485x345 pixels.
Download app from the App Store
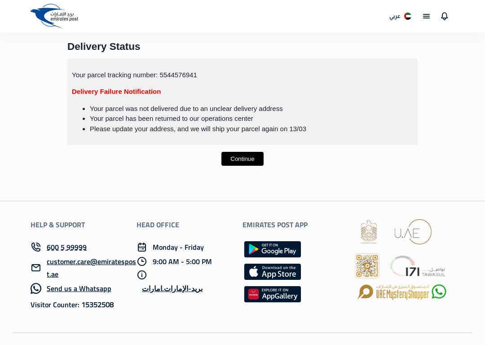coord(273,272)
